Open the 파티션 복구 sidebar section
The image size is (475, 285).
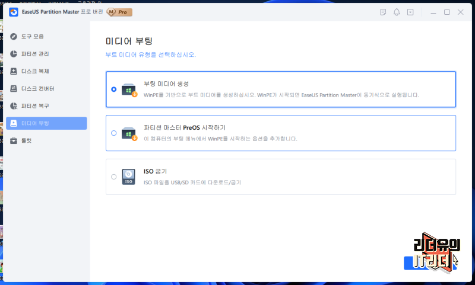[46, 106]
